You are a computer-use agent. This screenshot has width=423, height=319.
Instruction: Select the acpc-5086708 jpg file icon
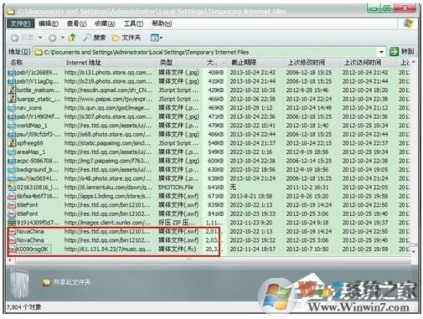pyautogui.click(x=12, y=161)
